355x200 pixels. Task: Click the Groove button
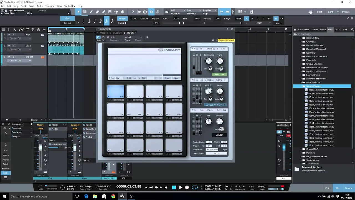point(67,23)
